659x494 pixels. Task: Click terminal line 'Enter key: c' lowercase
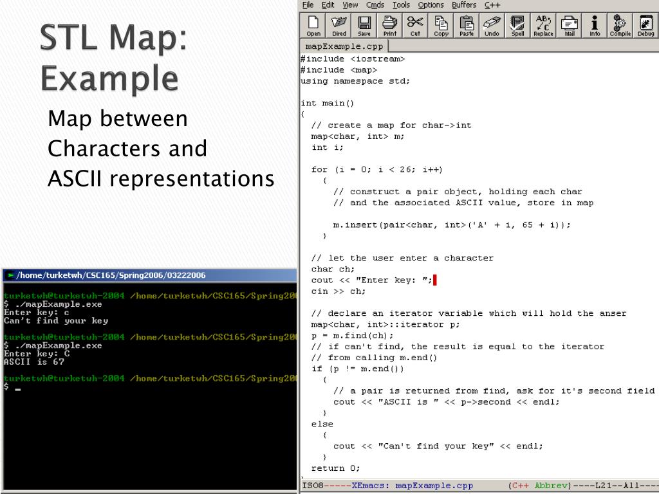pos(36,312)
